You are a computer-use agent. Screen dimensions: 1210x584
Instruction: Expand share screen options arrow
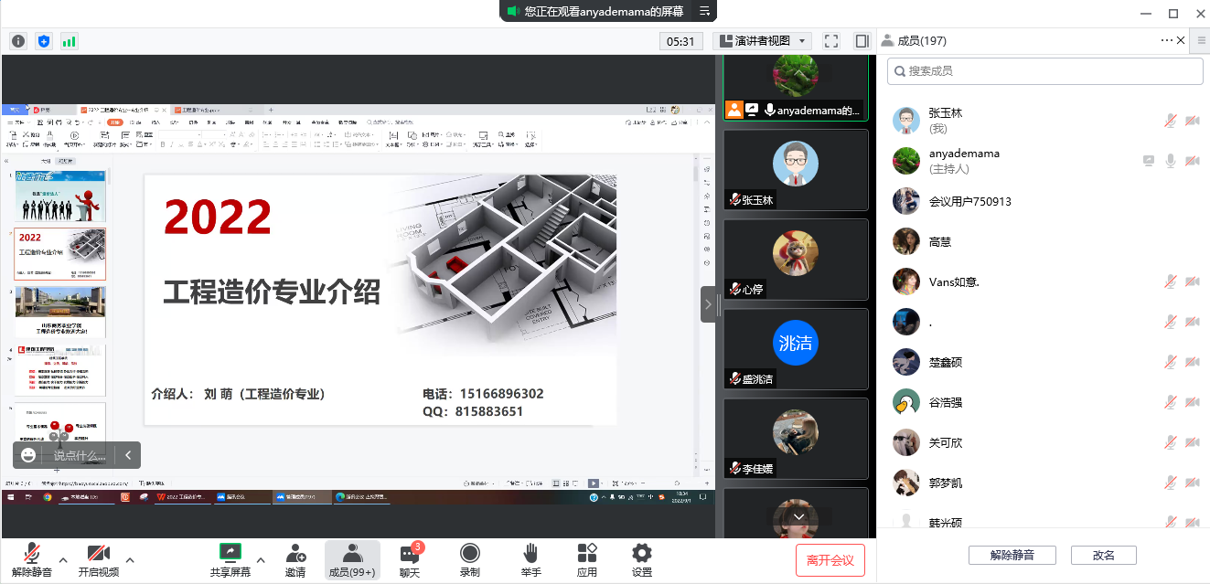(x=261, y=559)
